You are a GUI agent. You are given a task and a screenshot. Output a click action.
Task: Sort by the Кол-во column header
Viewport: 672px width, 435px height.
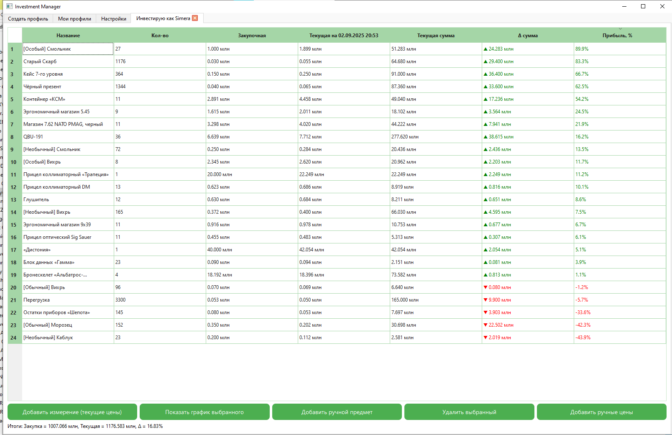pyautogui.click(x=160, y=36)
